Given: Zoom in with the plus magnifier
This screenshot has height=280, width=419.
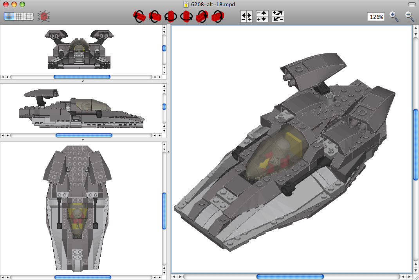Looking at the screenshot, I should (394, 16).
